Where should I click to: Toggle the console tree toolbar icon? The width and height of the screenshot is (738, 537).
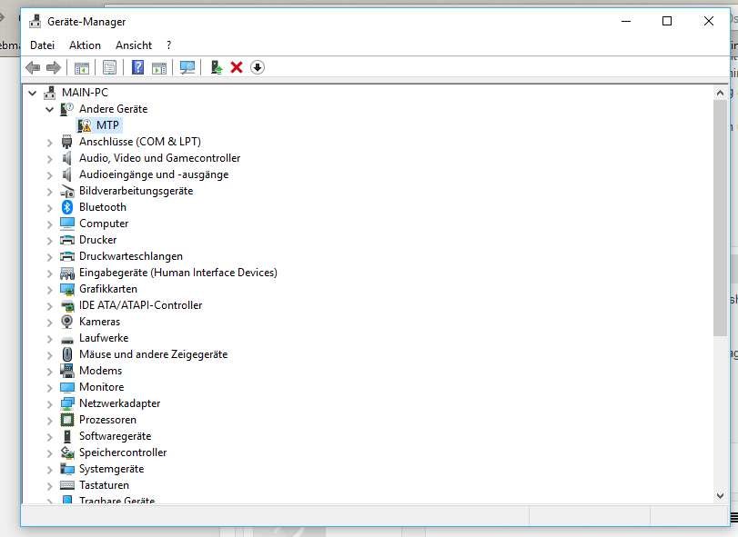[x=81, y=67]
